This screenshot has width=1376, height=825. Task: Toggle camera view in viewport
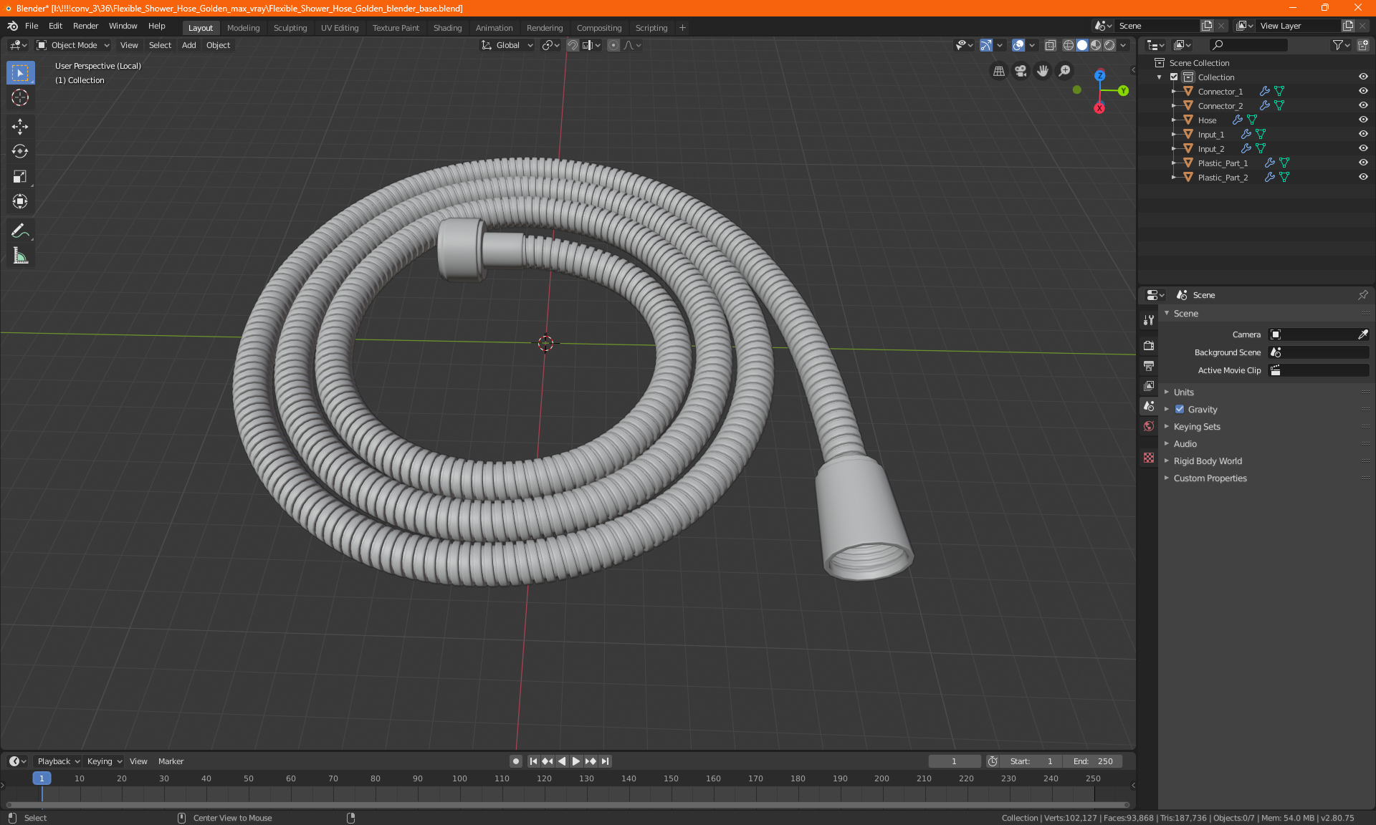click(x=1021, y=71)
